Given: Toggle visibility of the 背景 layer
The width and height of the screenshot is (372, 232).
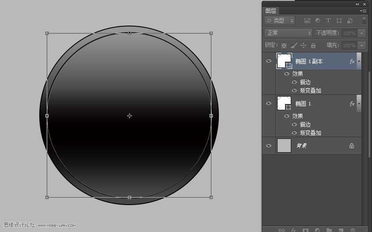Looking at the screenshot, I should [x=269, y=146].
